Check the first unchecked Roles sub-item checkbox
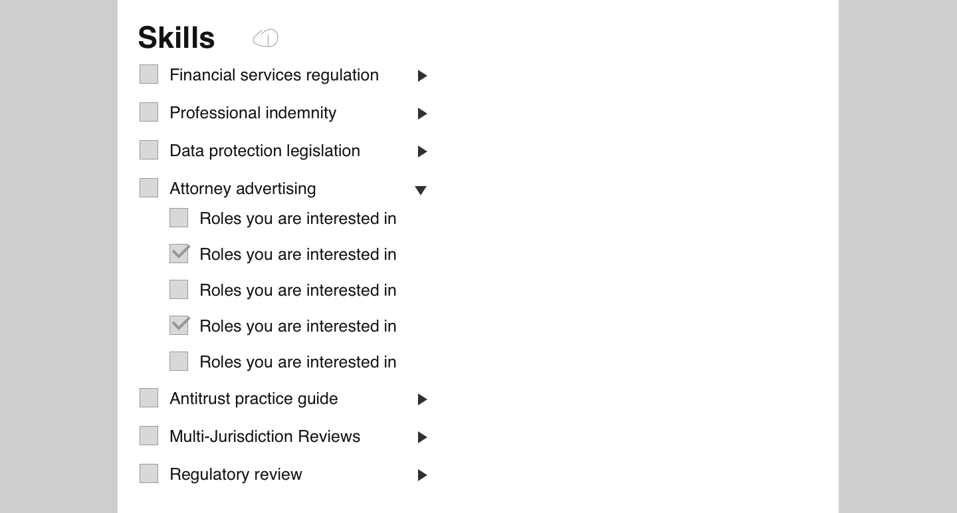This screenshot has height=513, width=957. click(x=179, y=218)
